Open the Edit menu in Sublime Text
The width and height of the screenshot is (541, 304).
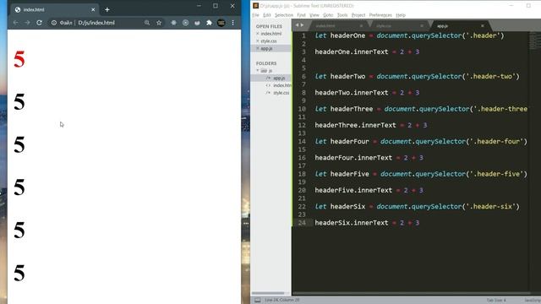tap(267, 15)
